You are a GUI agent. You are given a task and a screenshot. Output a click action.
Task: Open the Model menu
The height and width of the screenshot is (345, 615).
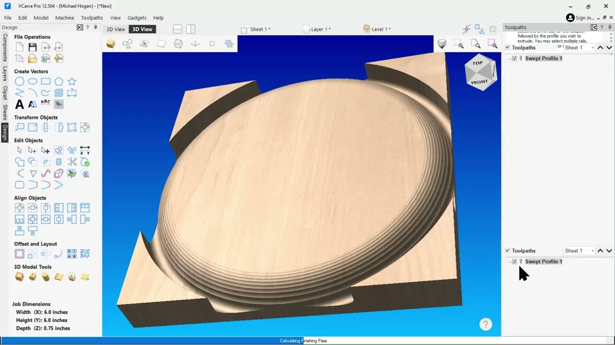pos(41,18)
